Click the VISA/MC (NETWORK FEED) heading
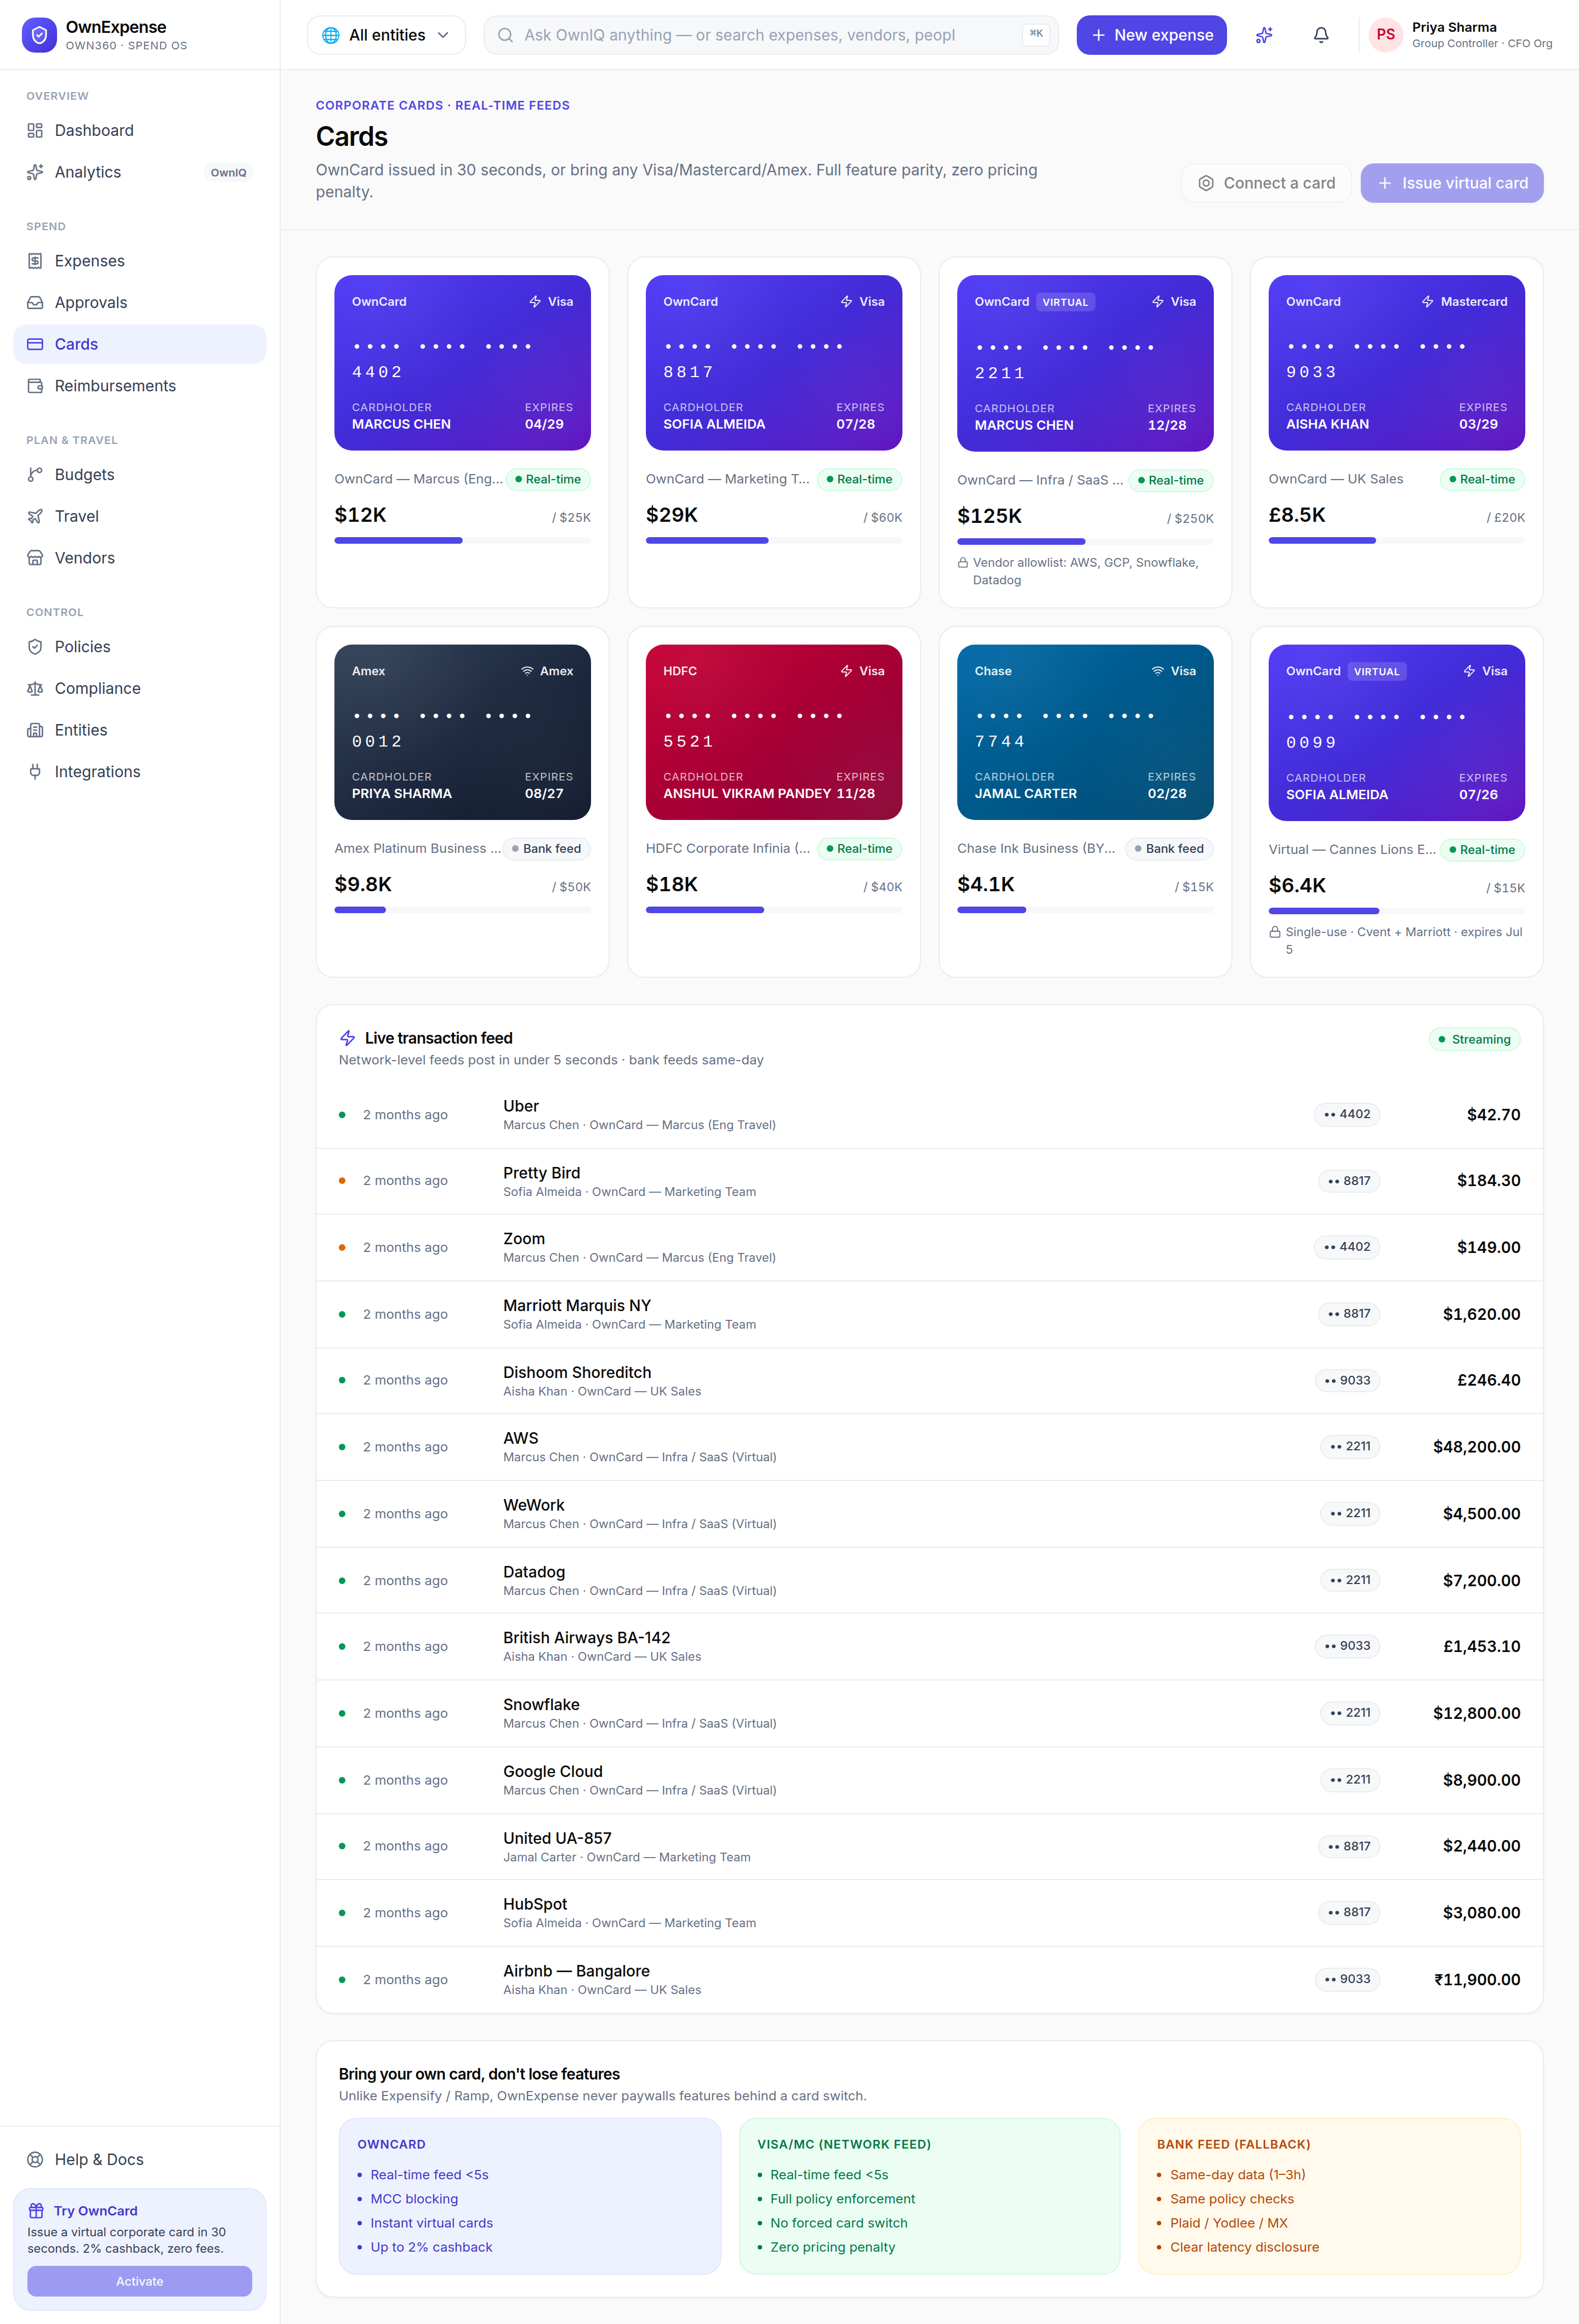1579x2324 pixels. [844, 2144]
